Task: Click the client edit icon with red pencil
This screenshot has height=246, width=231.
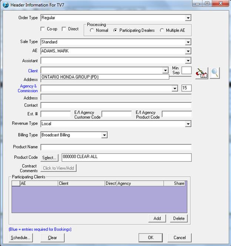Action: (202, 73)
